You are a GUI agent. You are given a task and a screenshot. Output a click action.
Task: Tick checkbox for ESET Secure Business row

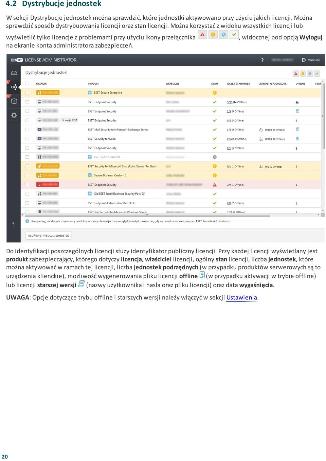(27, 157)
